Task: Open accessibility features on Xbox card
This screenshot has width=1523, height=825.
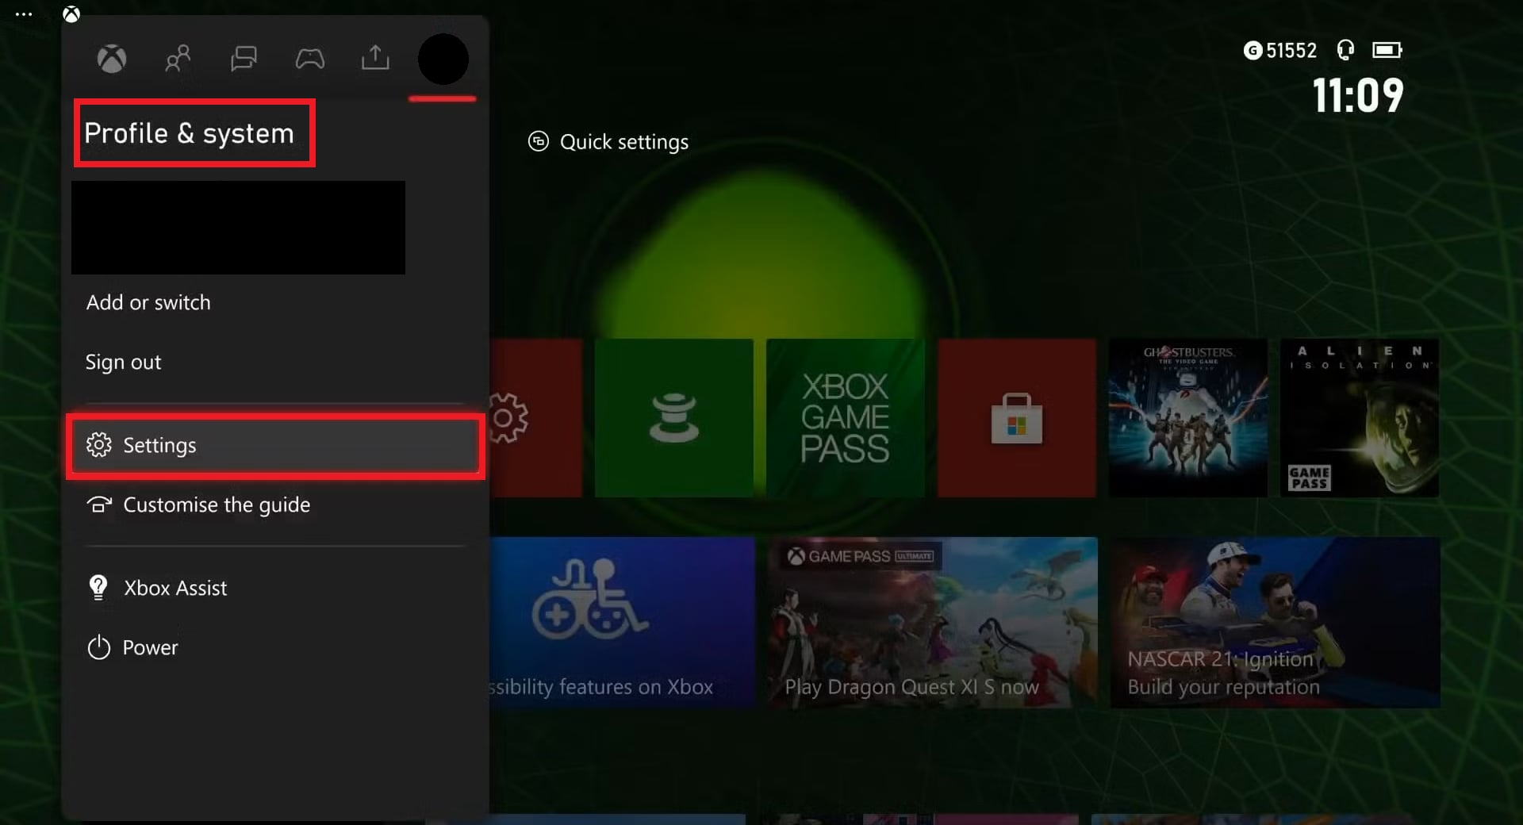Action: coord(622,623)
